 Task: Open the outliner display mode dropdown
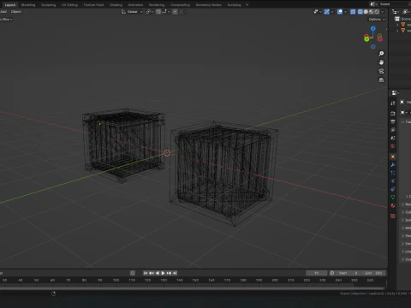[396, 12]
